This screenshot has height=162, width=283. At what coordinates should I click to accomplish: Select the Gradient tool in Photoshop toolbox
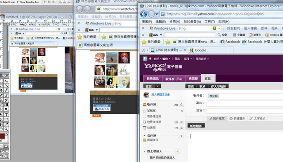pyautogui.click(x=7, y=104)
